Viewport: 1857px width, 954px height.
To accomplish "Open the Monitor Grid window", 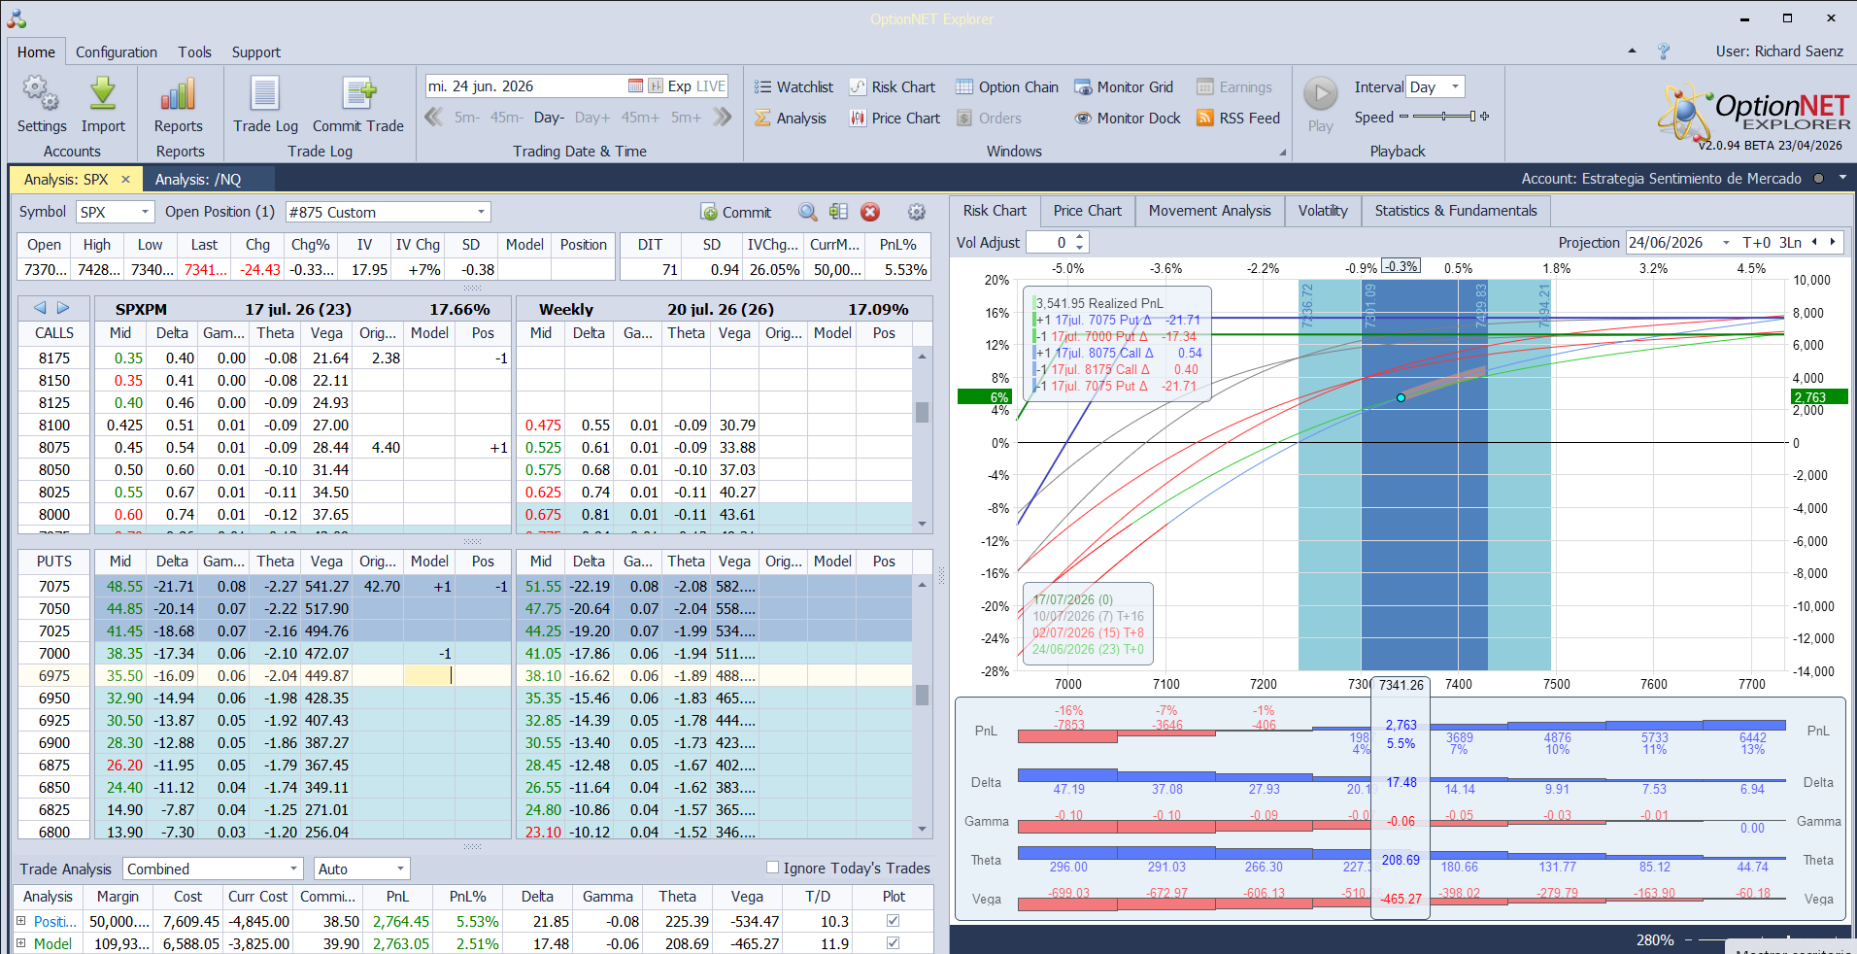I will (x=1124, y=87).
